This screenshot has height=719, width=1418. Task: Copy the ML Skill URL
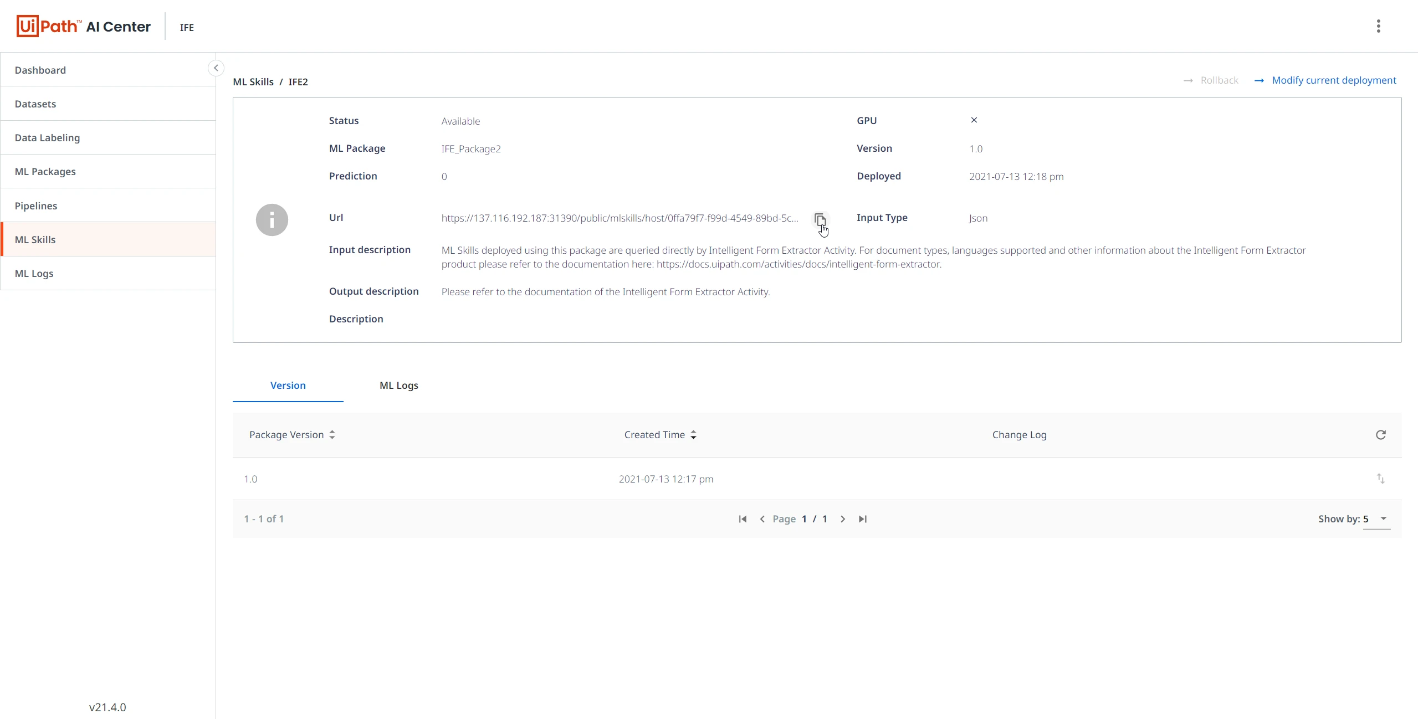(820, 219)
